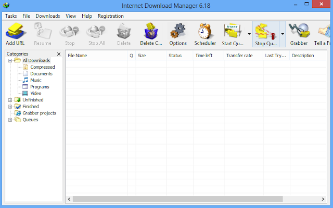Open the Help menu
Screen dimensions: 333x208
(87, 16)
